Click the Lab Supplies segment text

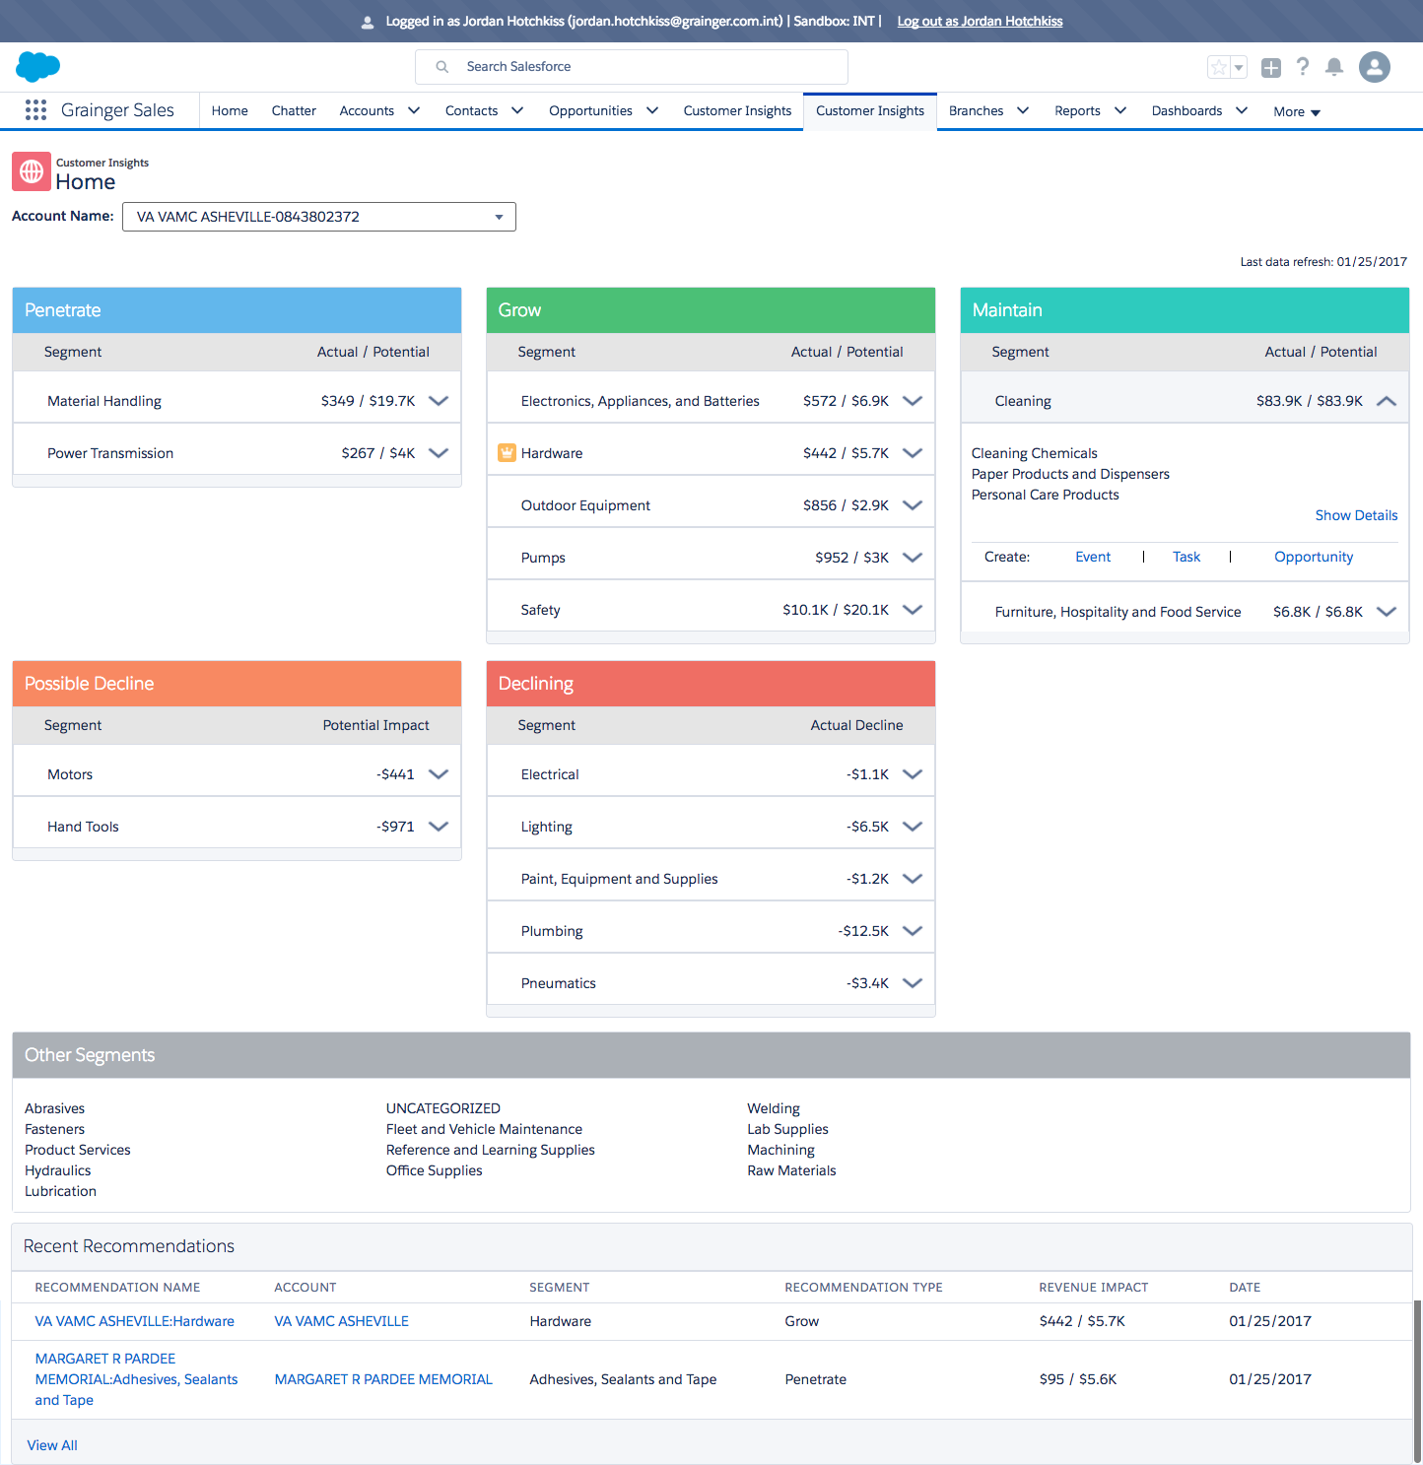point(787,1129)
